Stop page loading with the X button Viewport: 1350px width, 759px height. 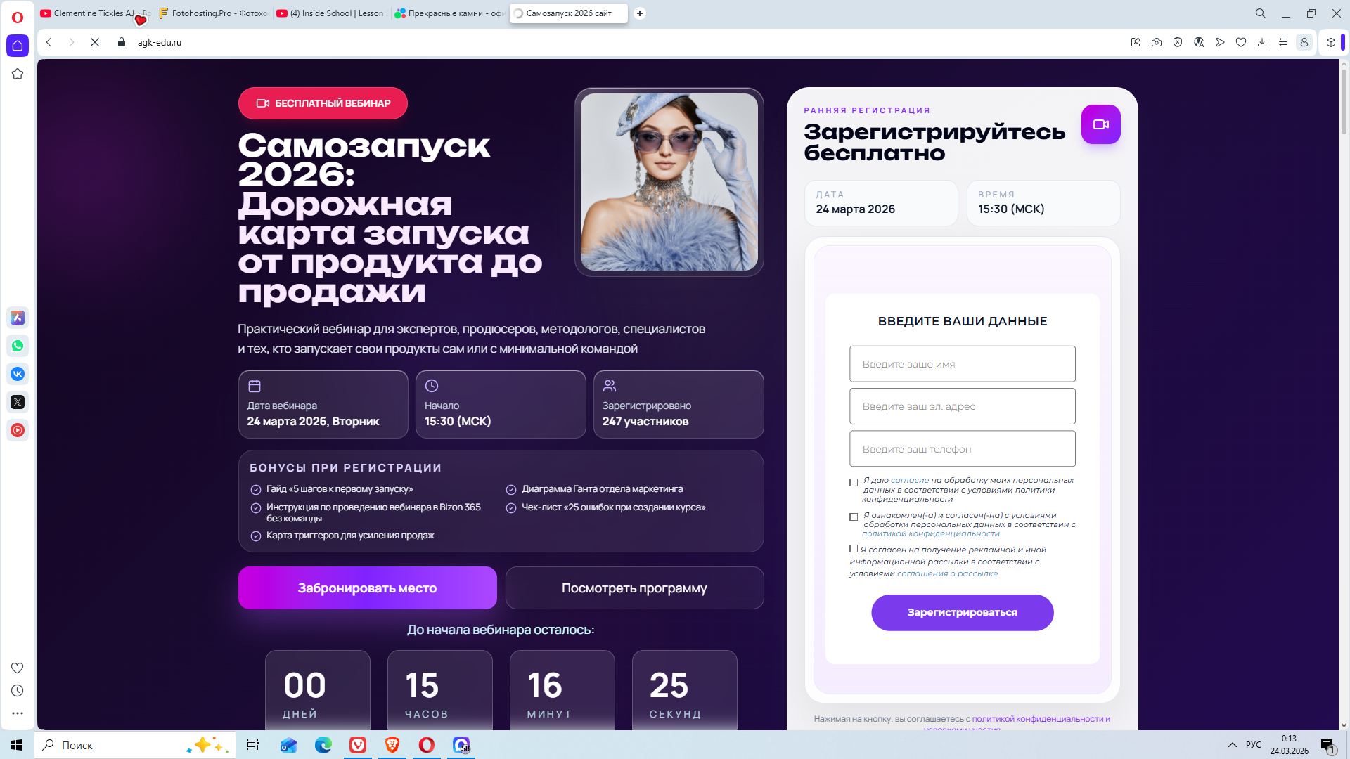click(x=95, y=42)
